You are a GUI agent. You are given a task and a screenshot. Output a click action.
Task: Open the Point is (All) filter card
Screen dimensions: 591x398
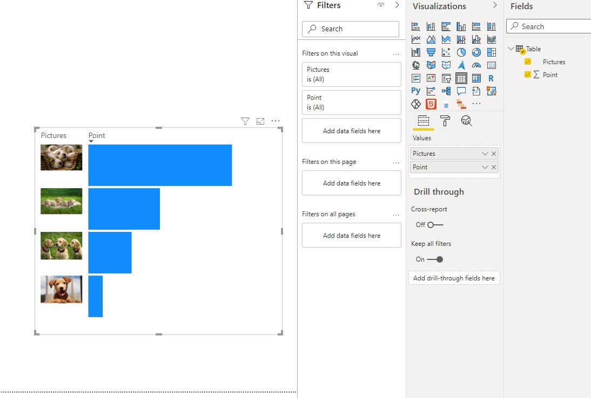351,102
